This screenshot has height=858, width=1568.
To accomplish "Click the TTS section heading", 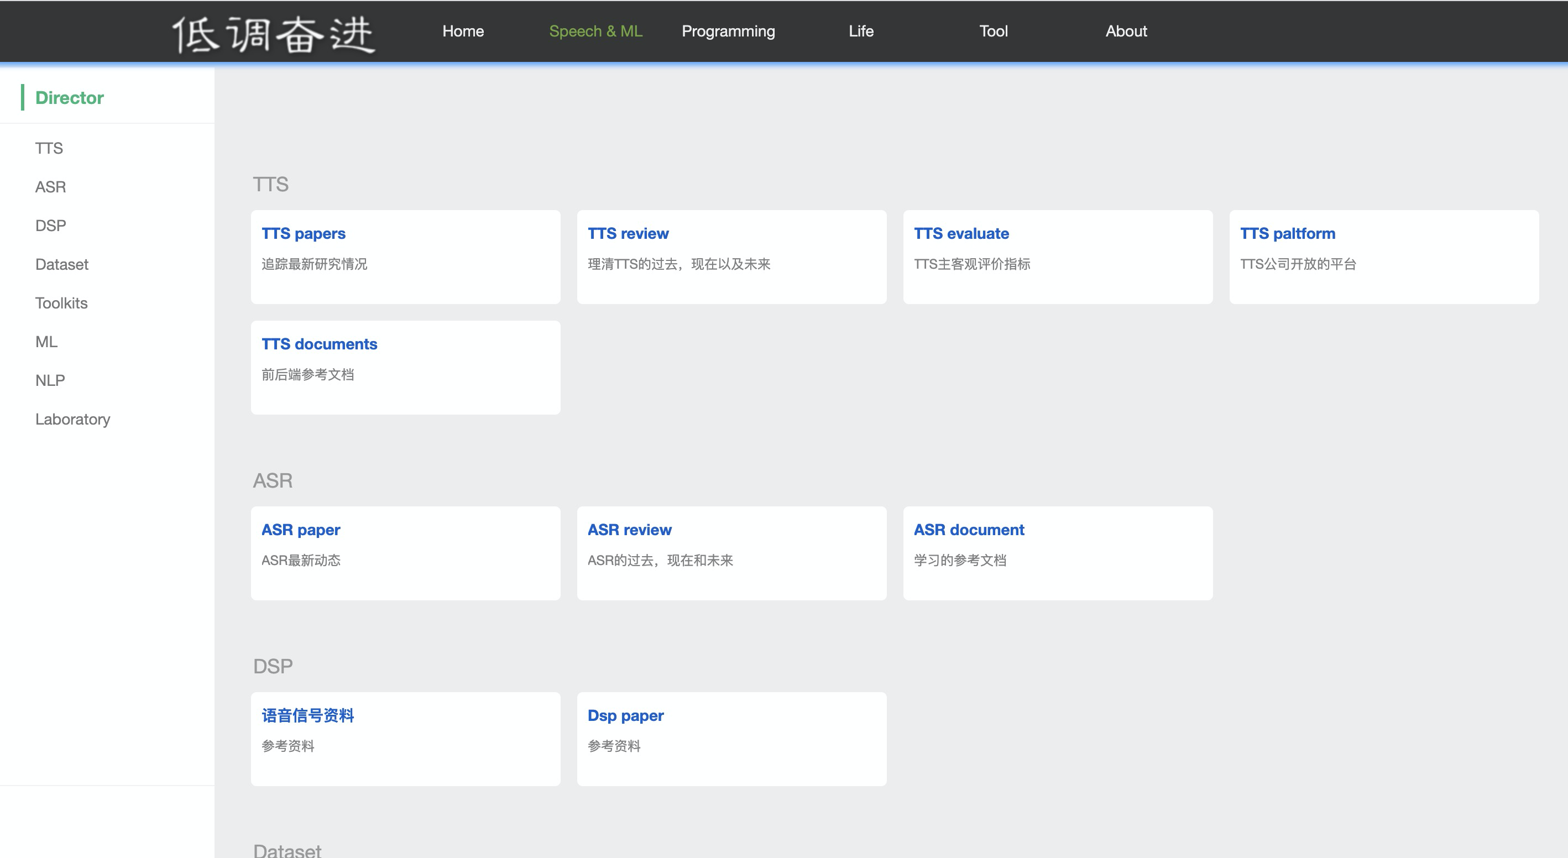I will [x=270, y=185].
